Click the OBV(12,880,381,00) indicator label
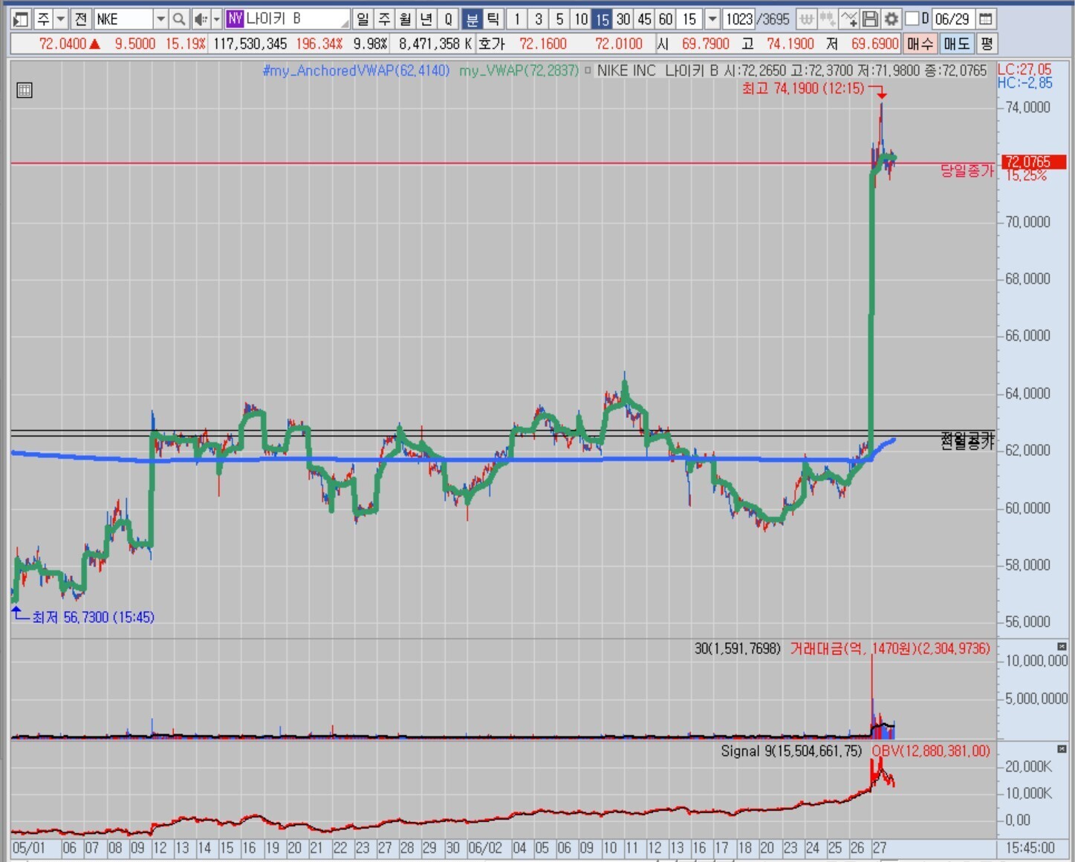Screen dimensions: 1075x862 (931, 751)
